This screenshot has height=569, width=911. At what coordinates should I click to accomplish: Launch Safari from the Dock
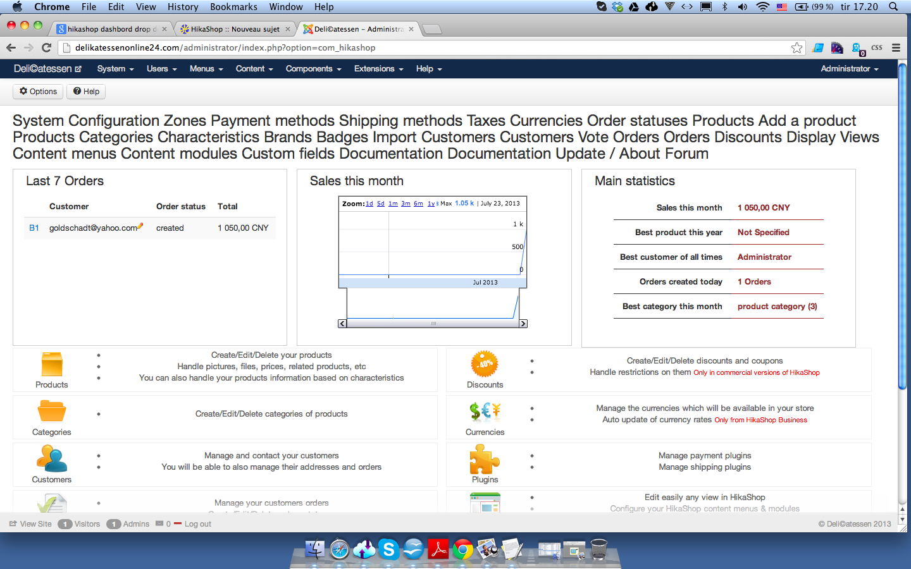[x=339, y=549]
